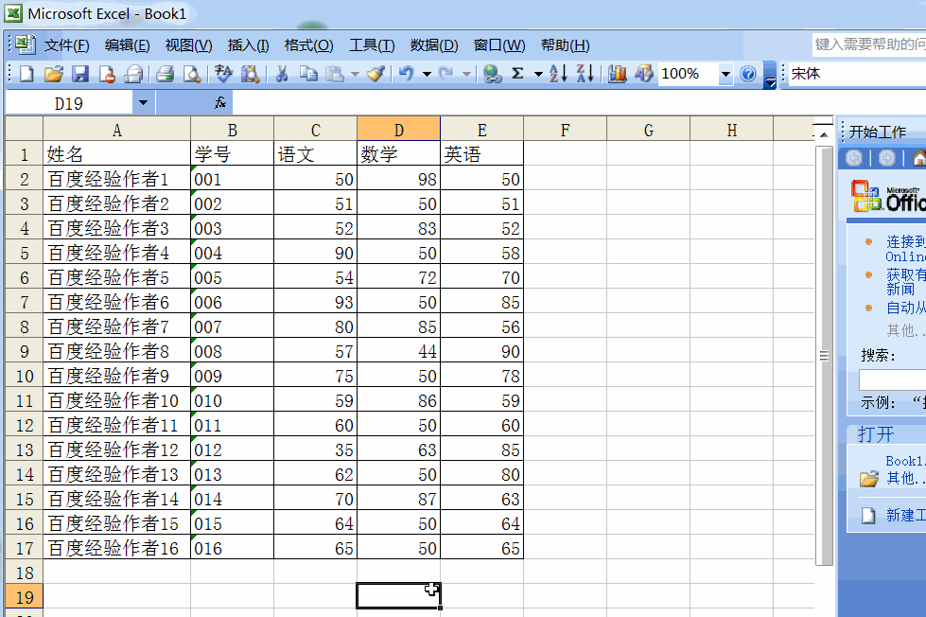Click the vertical scrollbar up arrow
This screenshot has height=617, width=926.
coord(824,135)
